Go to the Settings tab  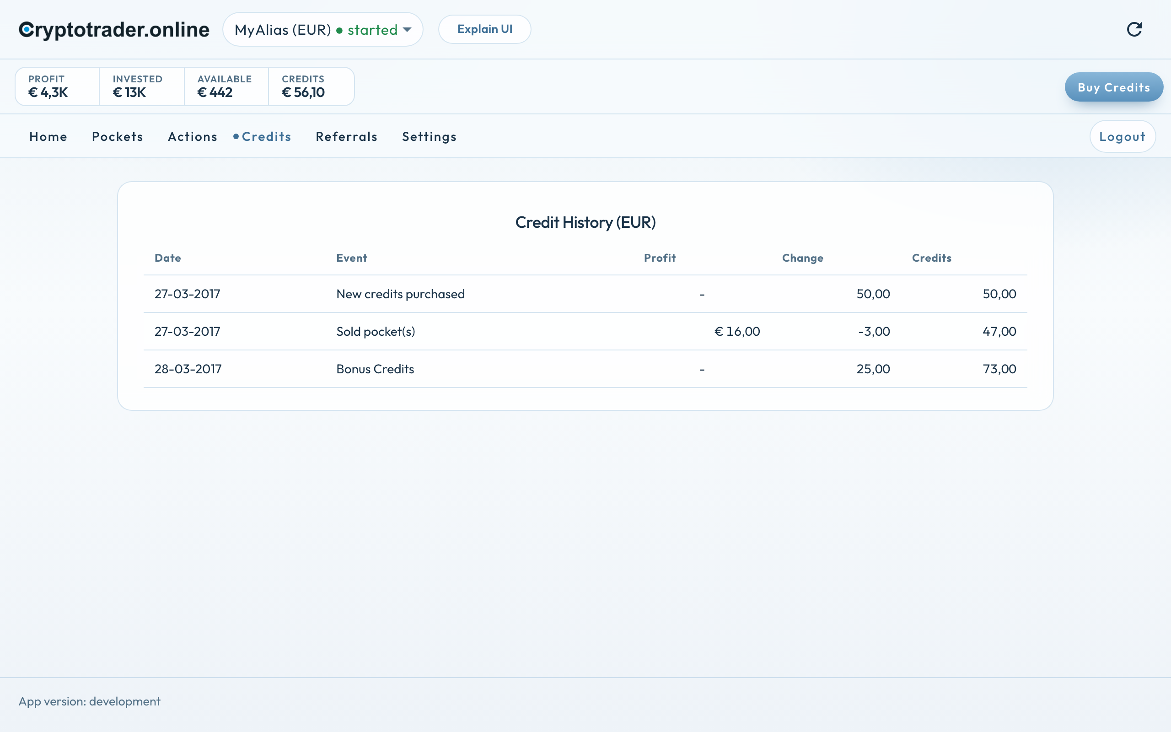click(429, 136)
